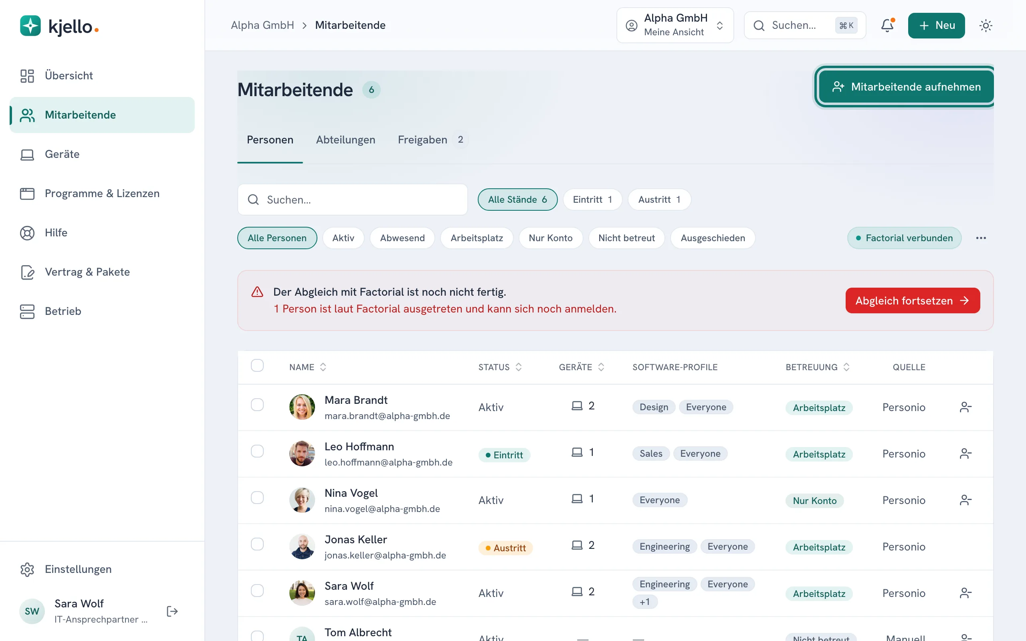This screenshot has height=641, width=1026.
Task: Click Abgleich fortsetzen button
Action: 912,300
